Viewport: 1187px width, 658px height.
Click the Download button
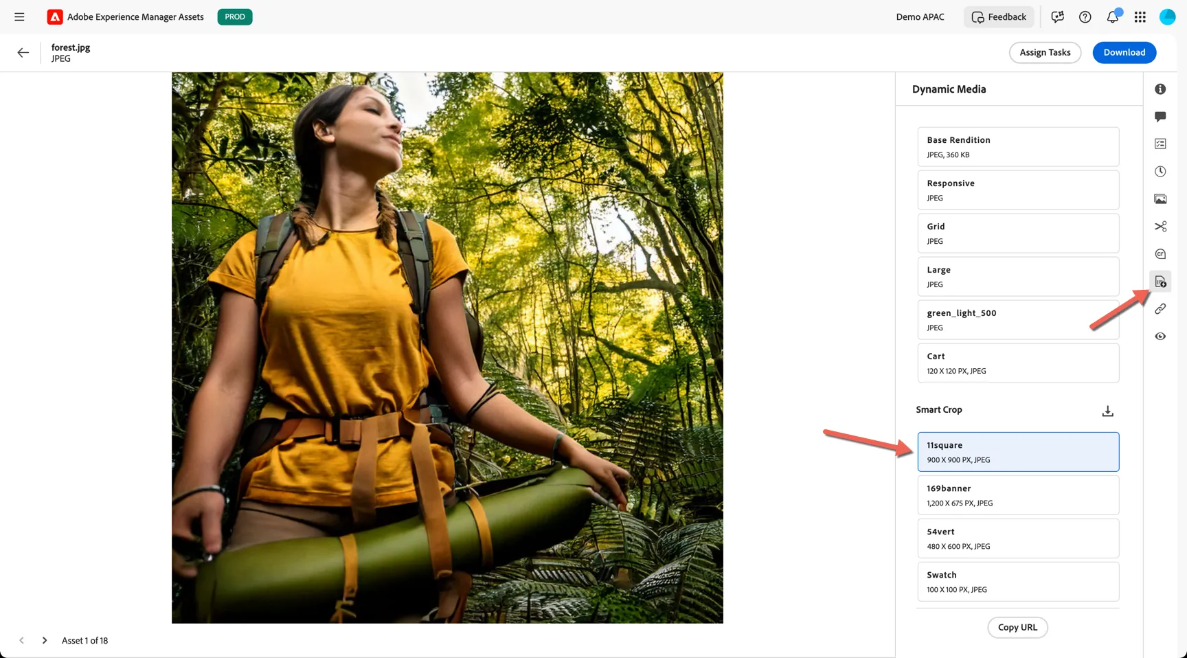(1124, 53)
